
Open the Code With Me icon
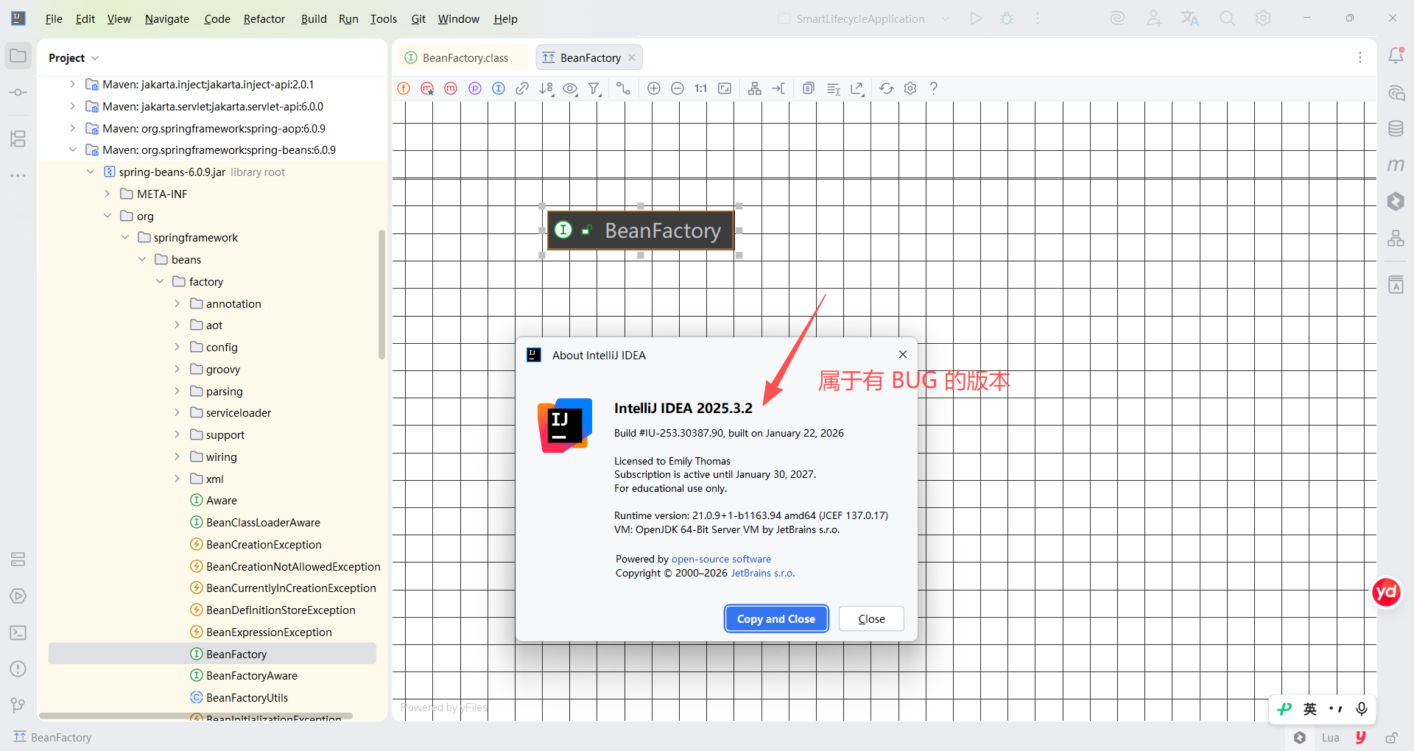1154,18
